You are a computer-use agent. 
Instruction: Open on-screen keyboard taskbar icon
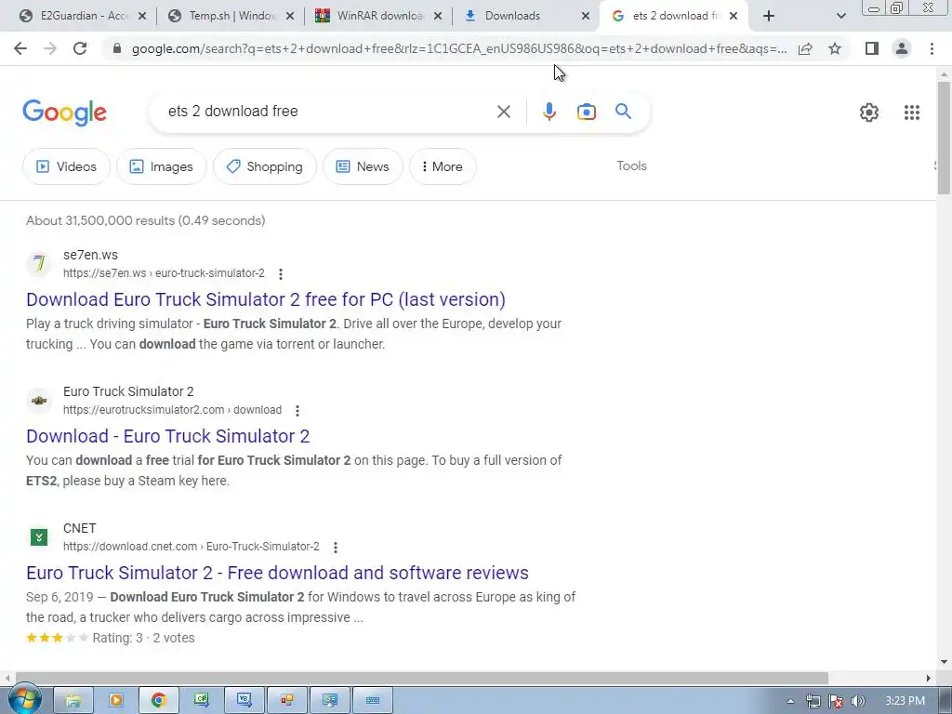tap(372, 701)
